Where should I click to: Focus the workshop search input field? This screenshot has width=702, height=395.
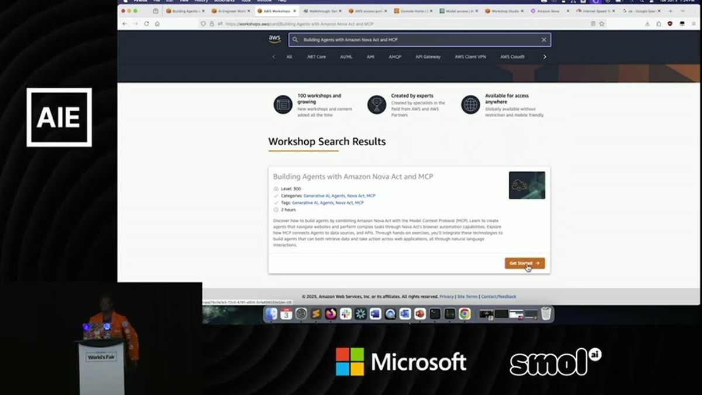click(419, 40)
